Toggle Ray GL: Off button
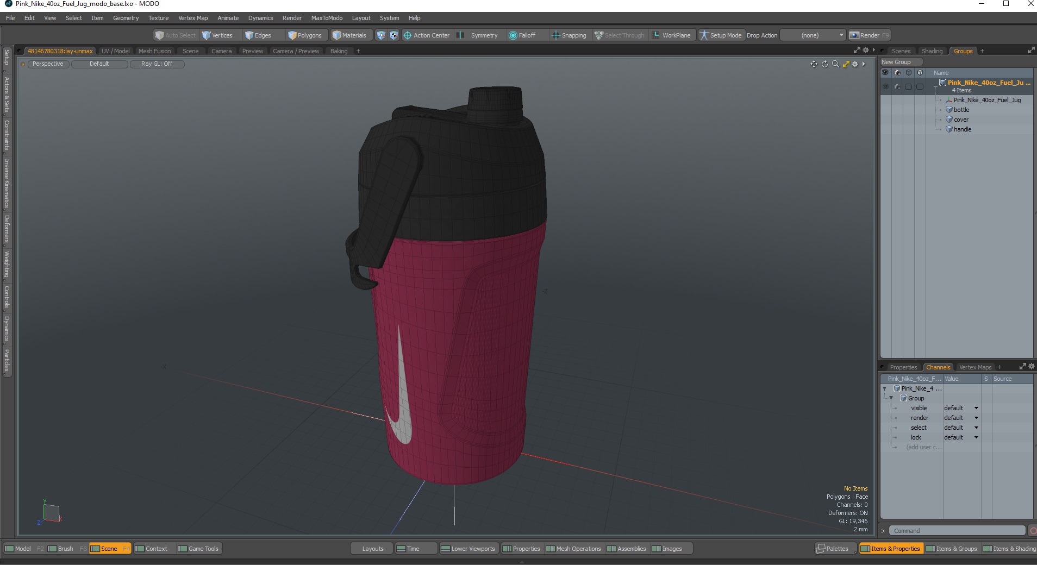Viewport: 1037px width, 565px height. (x=157, y=64)
